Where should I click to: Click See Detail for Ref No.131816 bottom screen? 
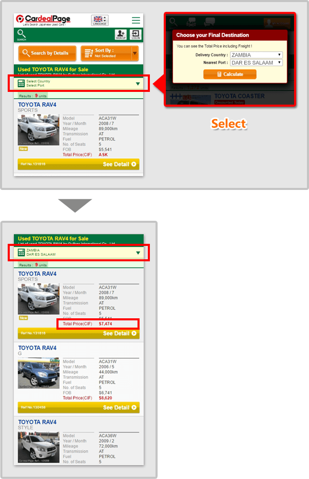click(x=79, y=333)
